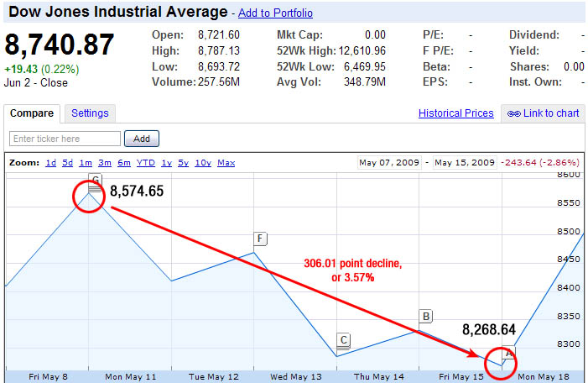Select the Compare tab
Viewport: 588px width, 383px height.
pos(32,113)
